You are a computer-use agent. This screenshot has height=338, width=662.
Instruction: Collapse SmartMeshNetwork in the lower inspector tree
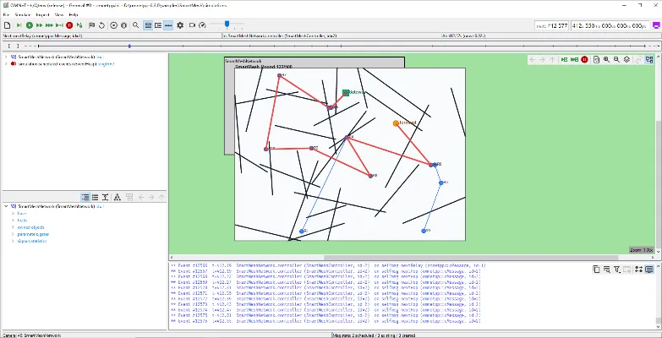6,207
